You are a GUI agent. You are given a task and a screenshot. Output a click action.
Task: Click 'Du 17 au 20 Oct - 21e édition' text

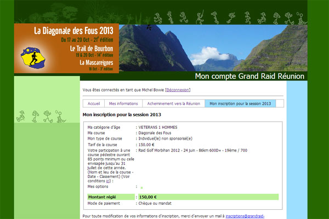[x=87, y=39]
